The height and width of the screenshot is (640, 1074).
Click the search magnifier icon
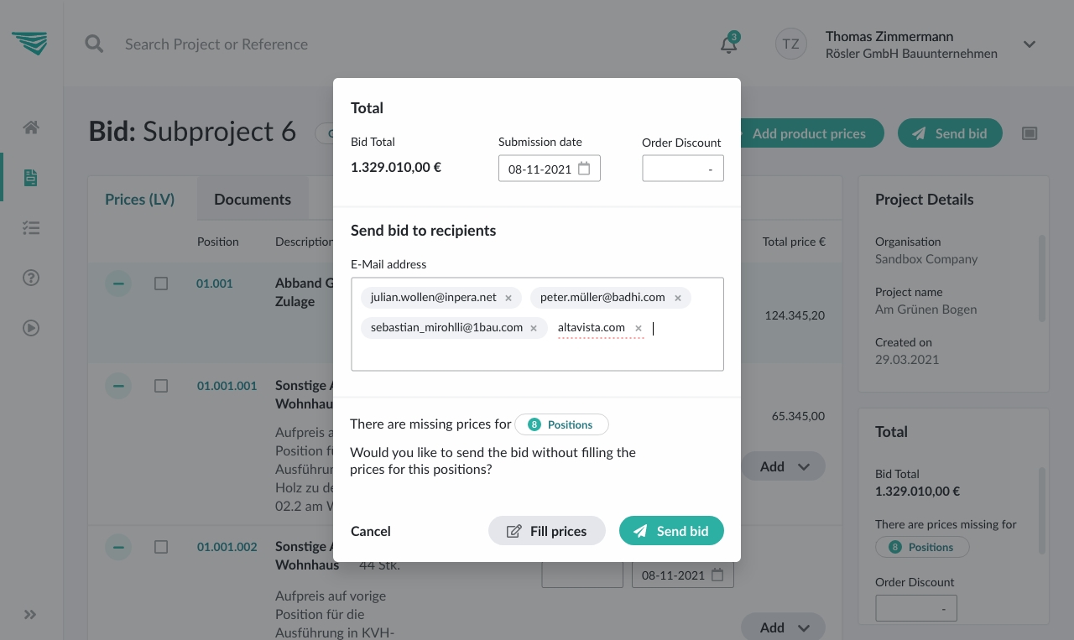94,44
